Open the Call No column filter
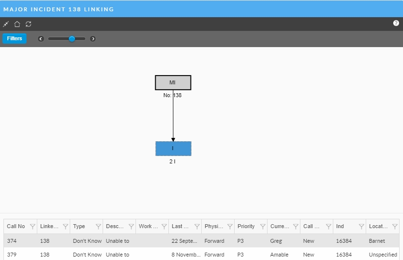403x260 pixels. click(32, 227)
